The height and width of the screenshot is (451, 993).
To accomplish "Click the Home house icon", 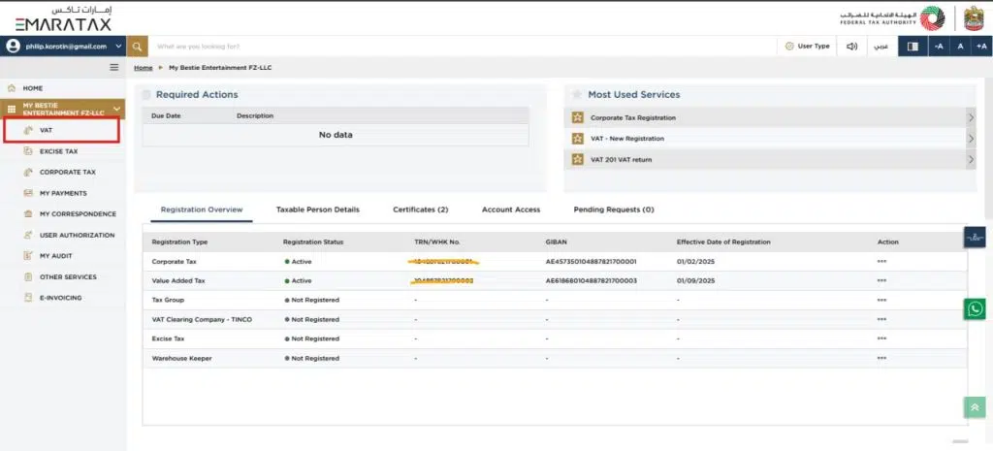I will [12, 88].
